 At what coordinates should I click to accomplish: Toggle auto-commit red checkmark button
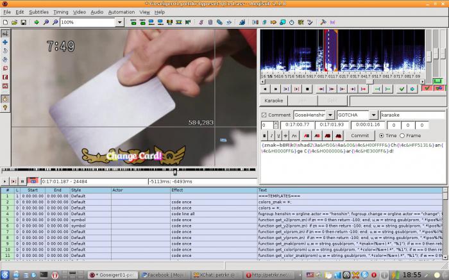[427, 88]
